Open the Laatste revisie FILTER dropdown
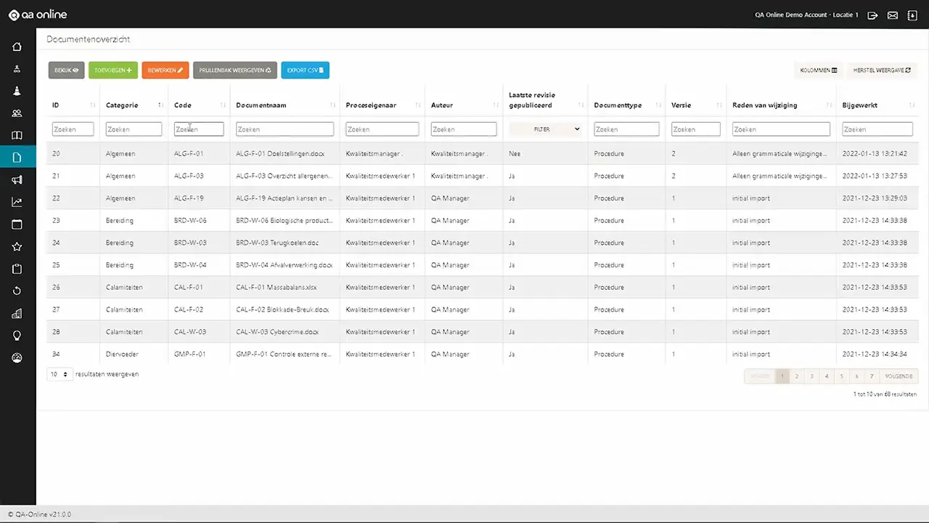The width and height of the screenshot is (929, 523). [545, 129]
